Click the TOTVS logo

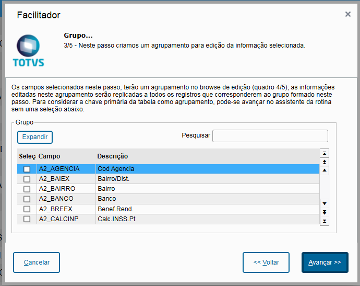(x=28, y=51)
